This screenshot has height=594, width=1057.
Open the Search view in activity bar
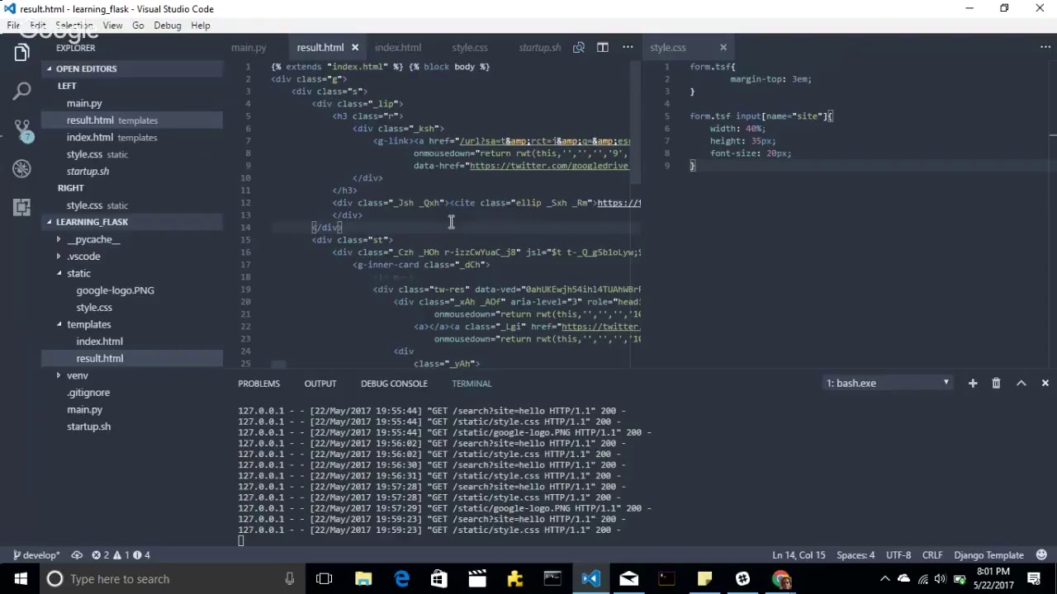tap(21, 91)
